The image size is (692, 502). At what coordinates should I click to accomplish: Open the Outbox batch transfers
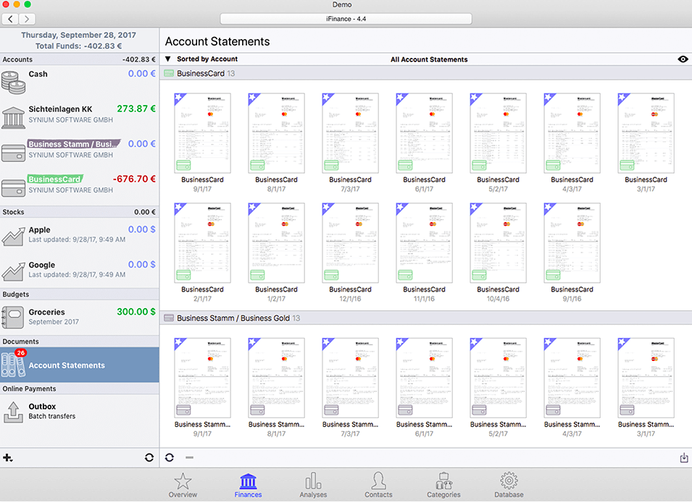tap(80, 412)
